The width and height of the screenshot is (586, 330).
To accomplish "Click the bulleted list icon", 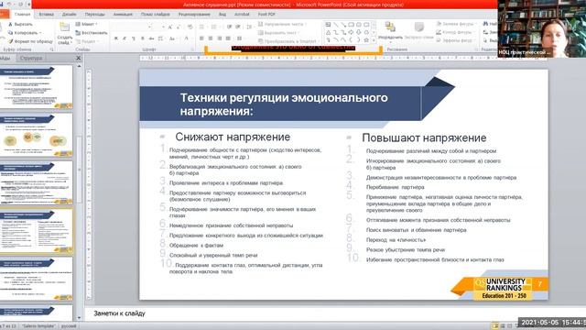I will [x=202, y=27].
